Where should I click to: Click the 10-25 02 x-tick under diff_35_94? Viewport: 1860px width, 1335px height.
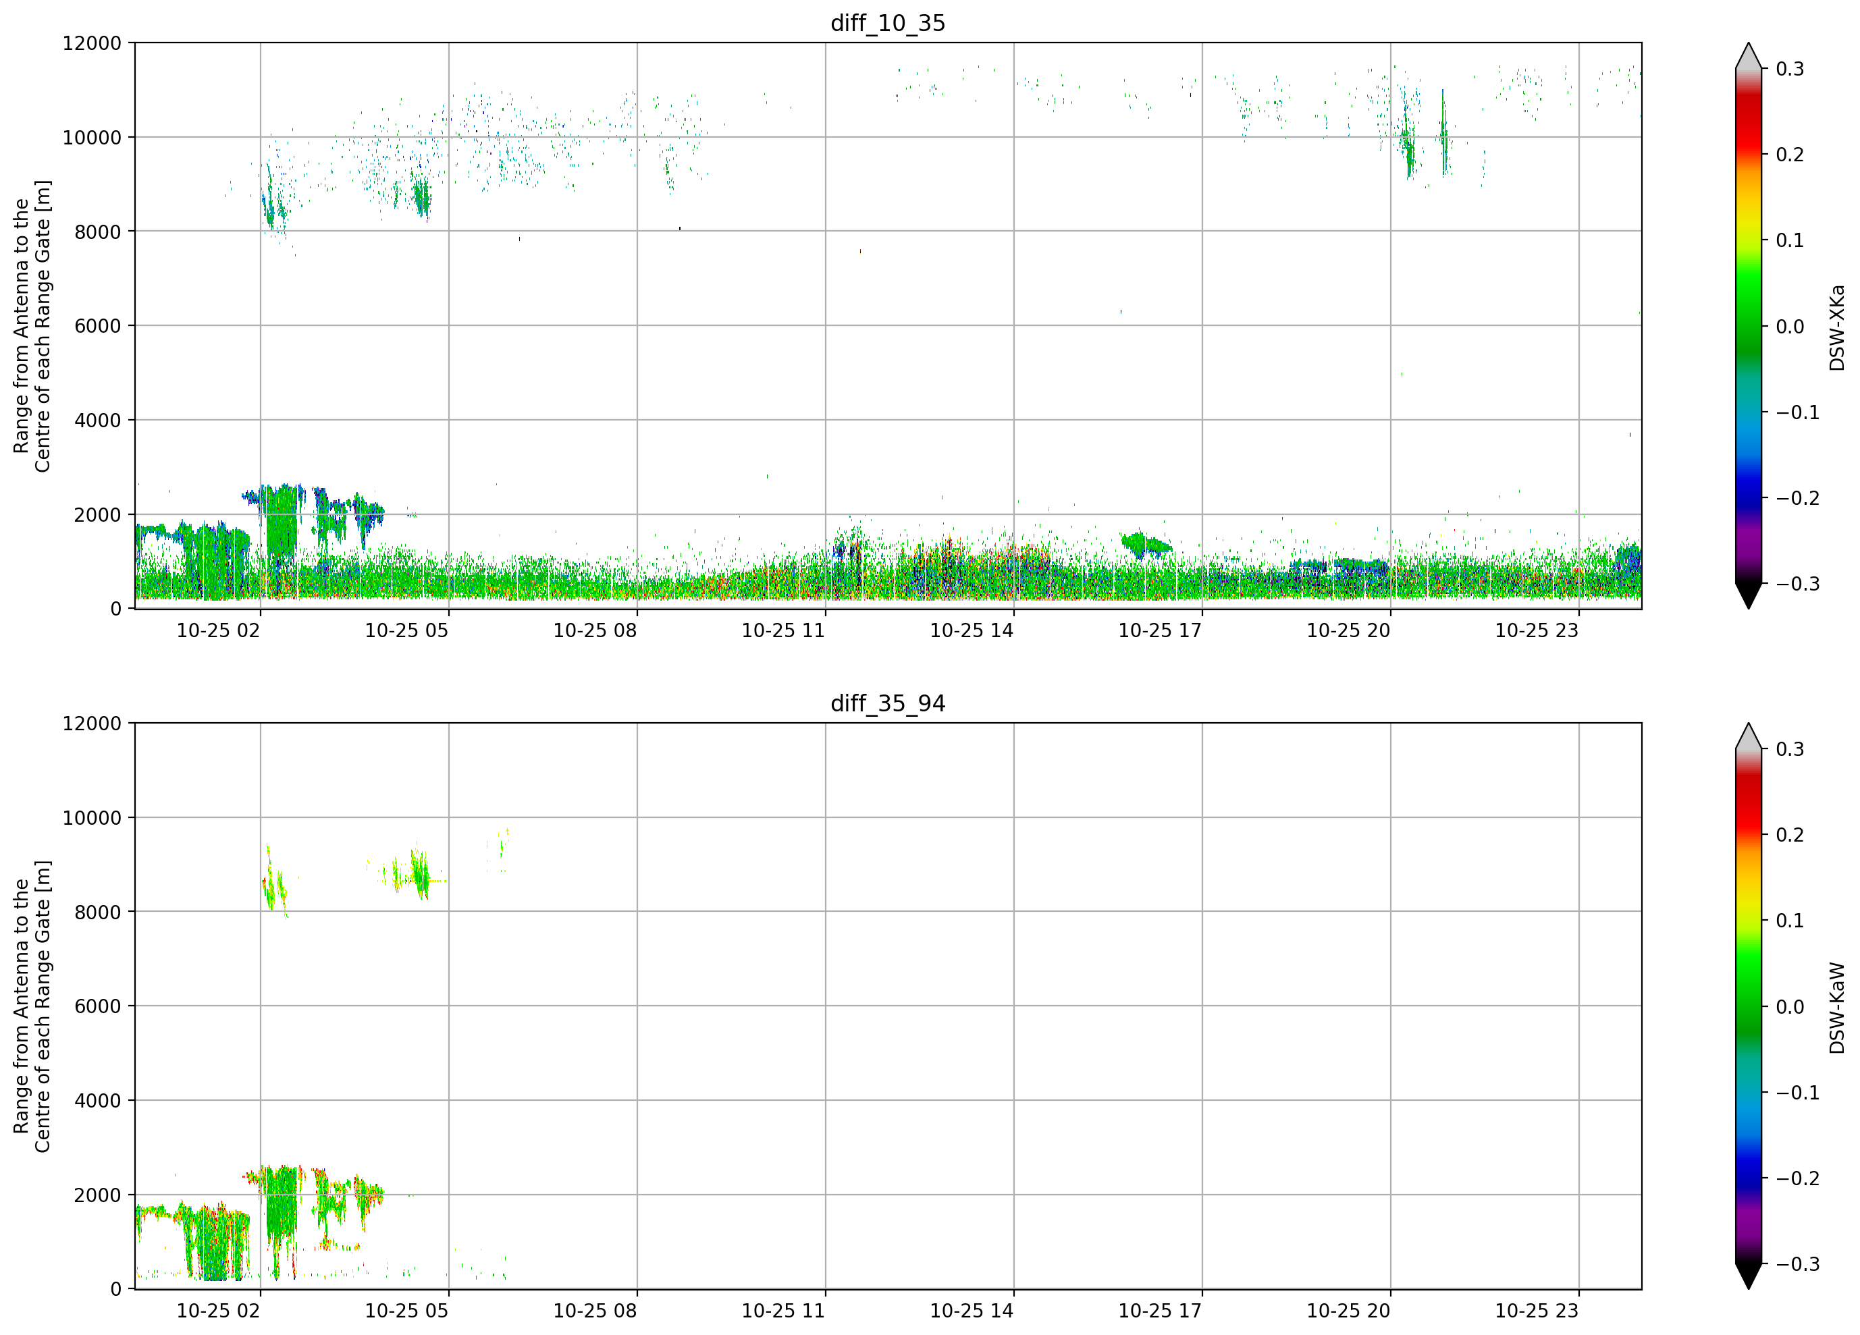coord(218,1311)
